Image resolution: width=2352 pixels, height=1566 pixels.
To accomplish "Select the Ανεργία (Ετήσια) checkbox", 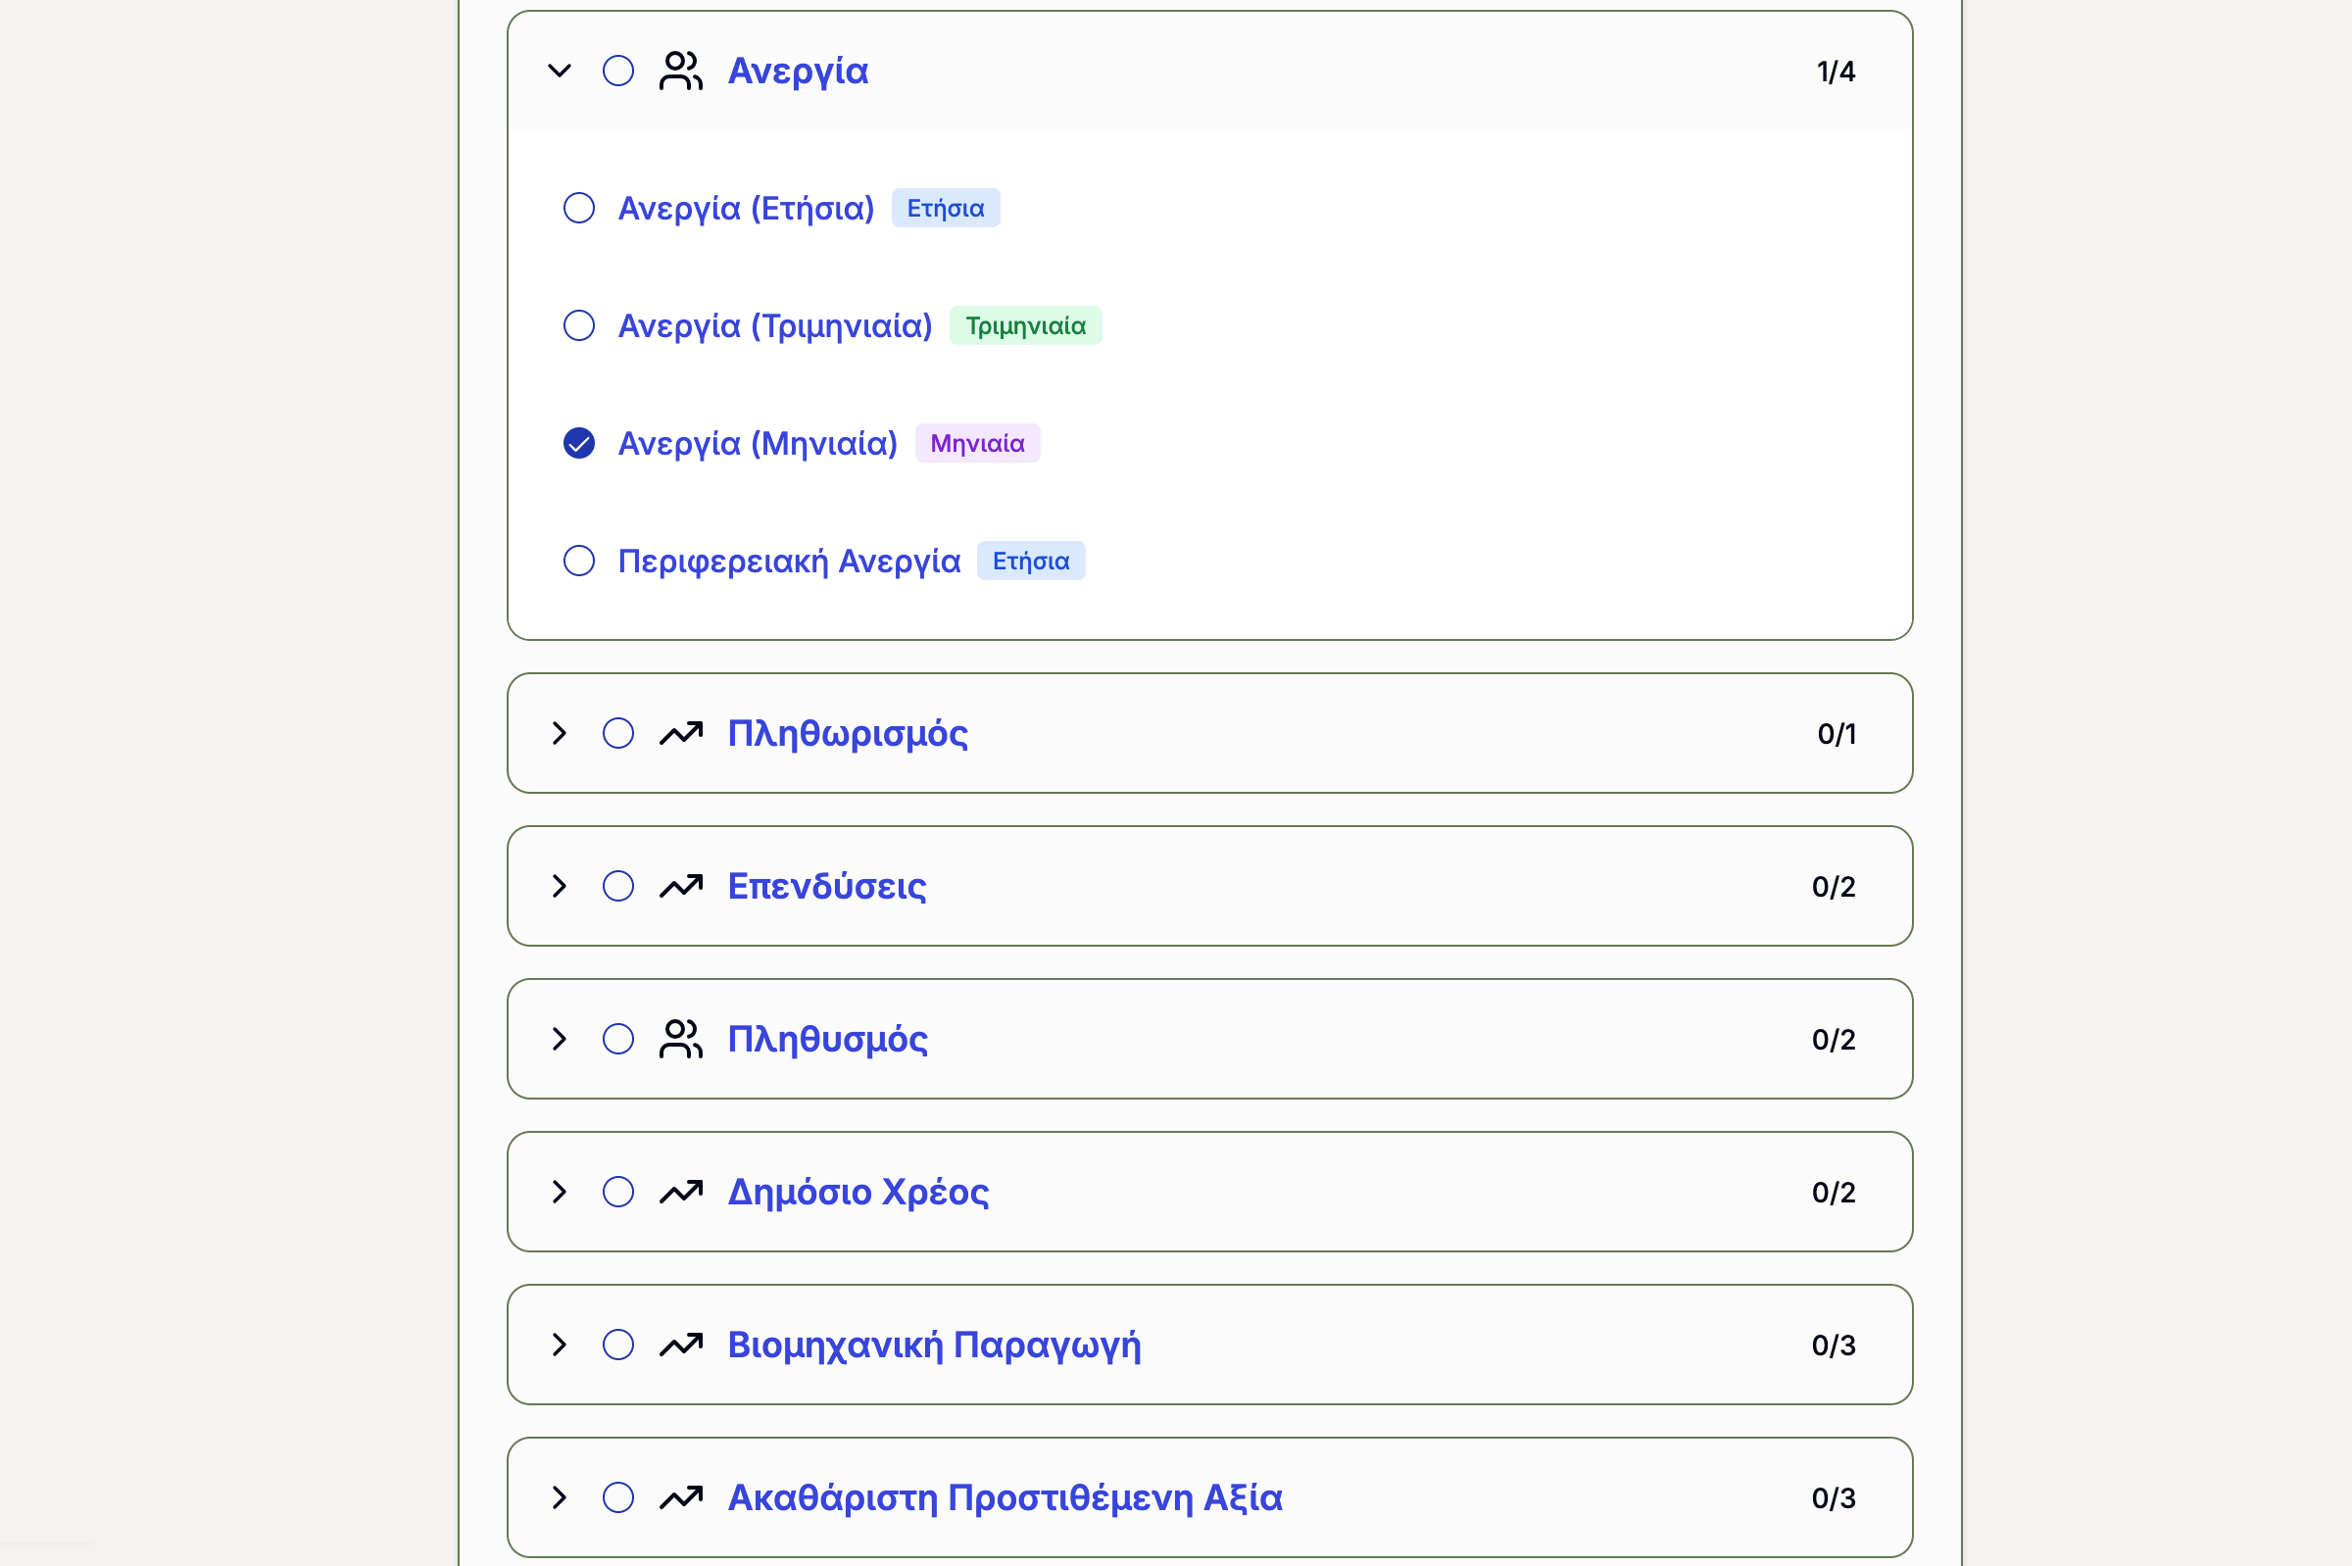I will click(579, 208).
